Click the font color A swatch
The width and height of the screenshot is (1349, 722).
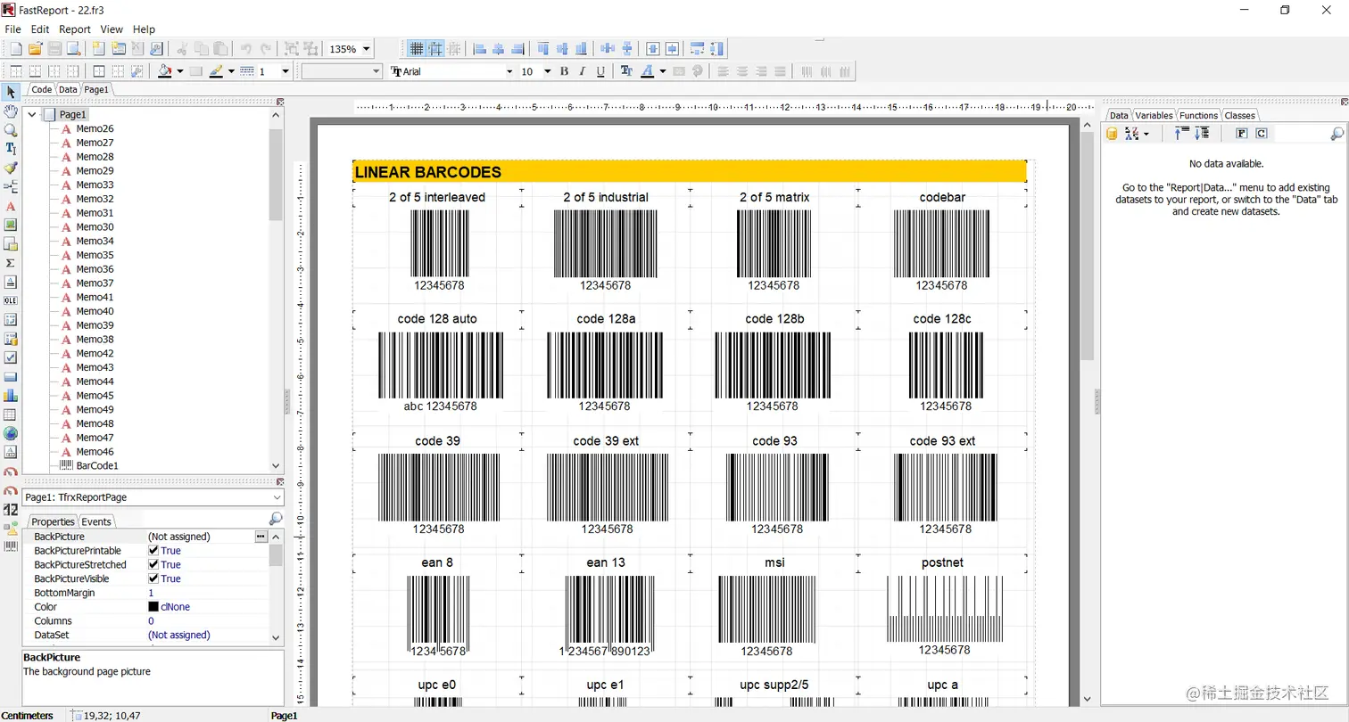[649, 71]
